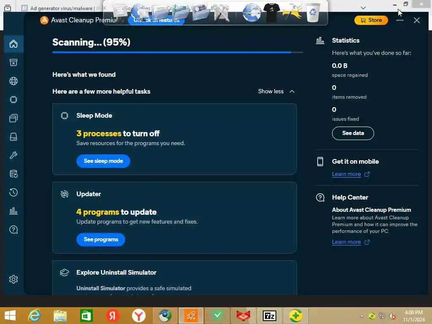432x324 pixels.
Task: Click the About Avast Cleanup Premium heading
Action: [x=371, y=210]
